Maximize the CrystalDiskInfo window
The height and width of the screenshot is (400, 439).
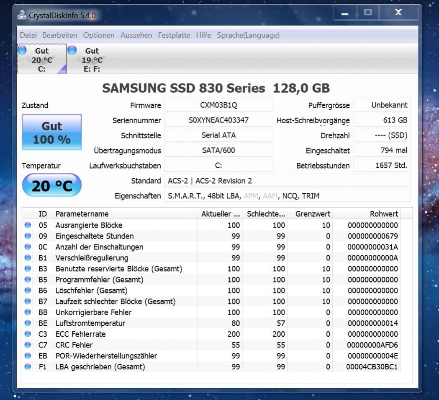pos(367,13)
